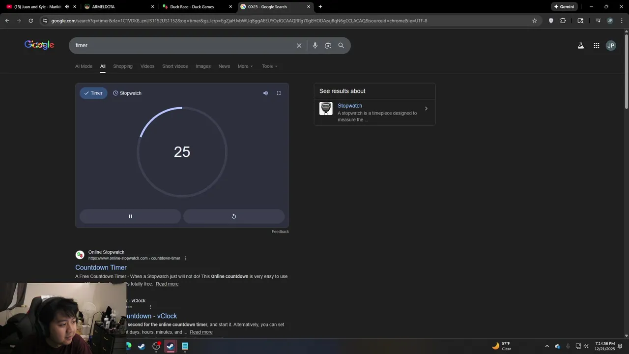This screenshot has height=354, width=629.
Task: Expand the Tools dropdown
Action: coord(269,66)
